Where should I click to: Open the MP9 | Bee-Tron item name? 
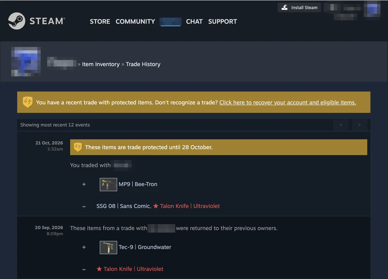(138, 184)
